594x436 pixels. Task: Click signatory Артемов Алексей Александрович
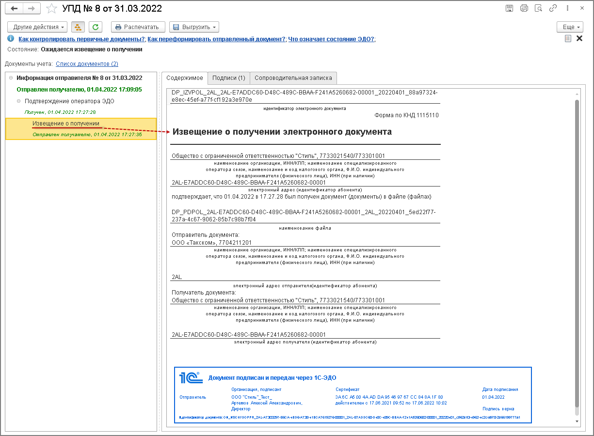click(x=267, y=403)
